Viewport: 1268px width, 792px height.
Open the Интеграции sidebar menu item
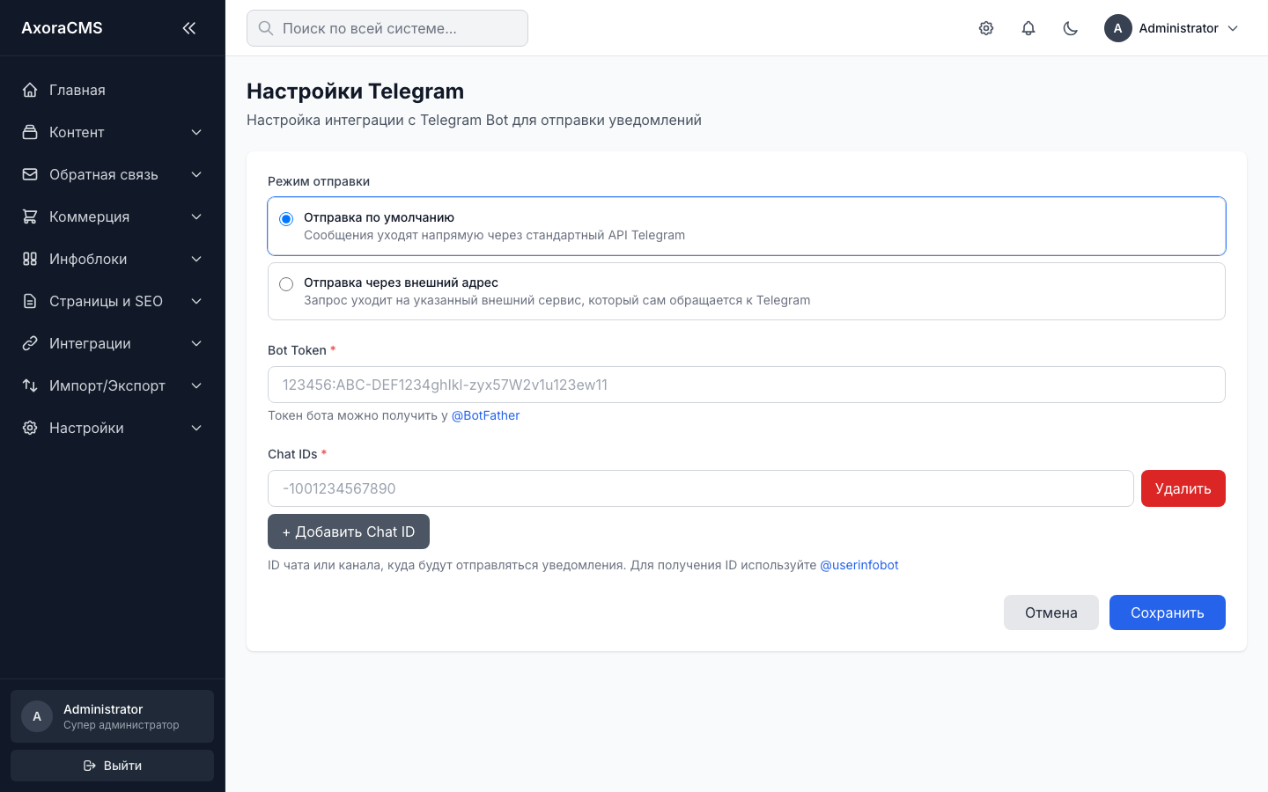coord(113,343)
